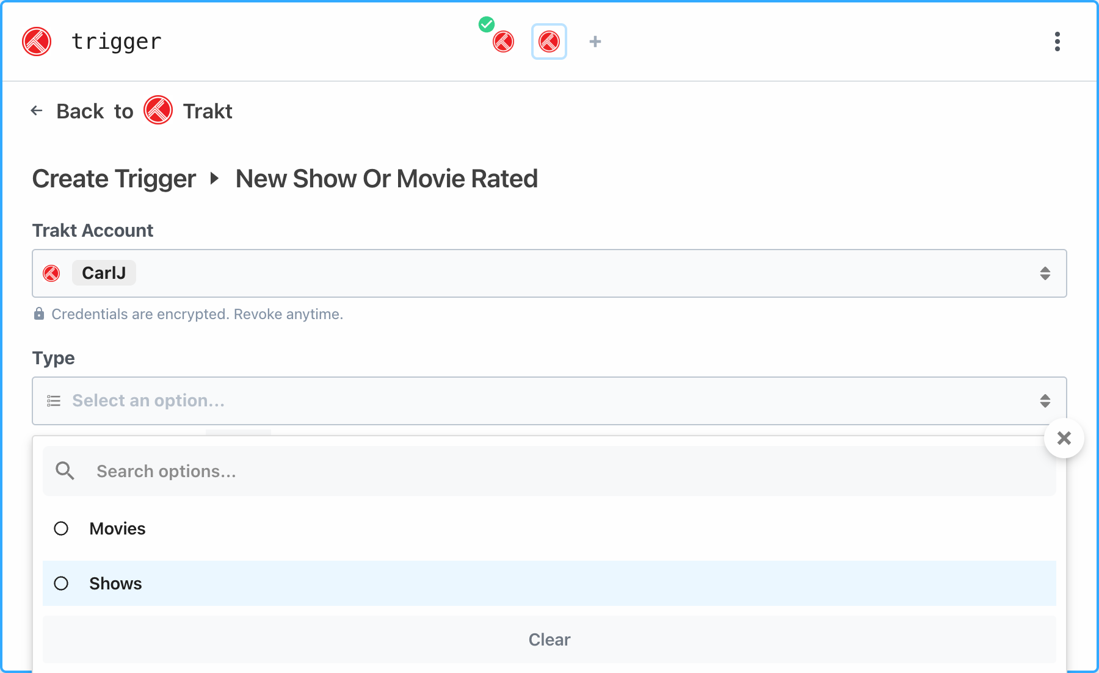The width and height of the screenshot is (1099, 673).
Task: Click the Trakt logo beside the trigger title
Action: pos(37,41)
